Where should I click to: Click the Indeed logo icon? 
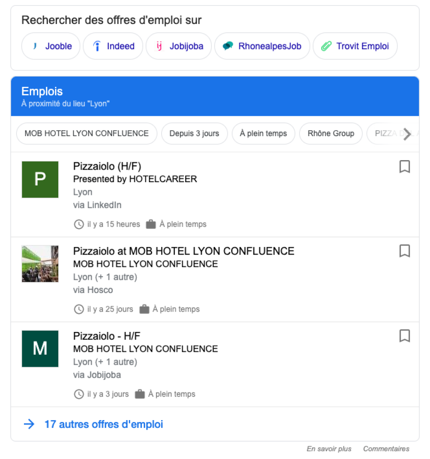coord(97,46)
